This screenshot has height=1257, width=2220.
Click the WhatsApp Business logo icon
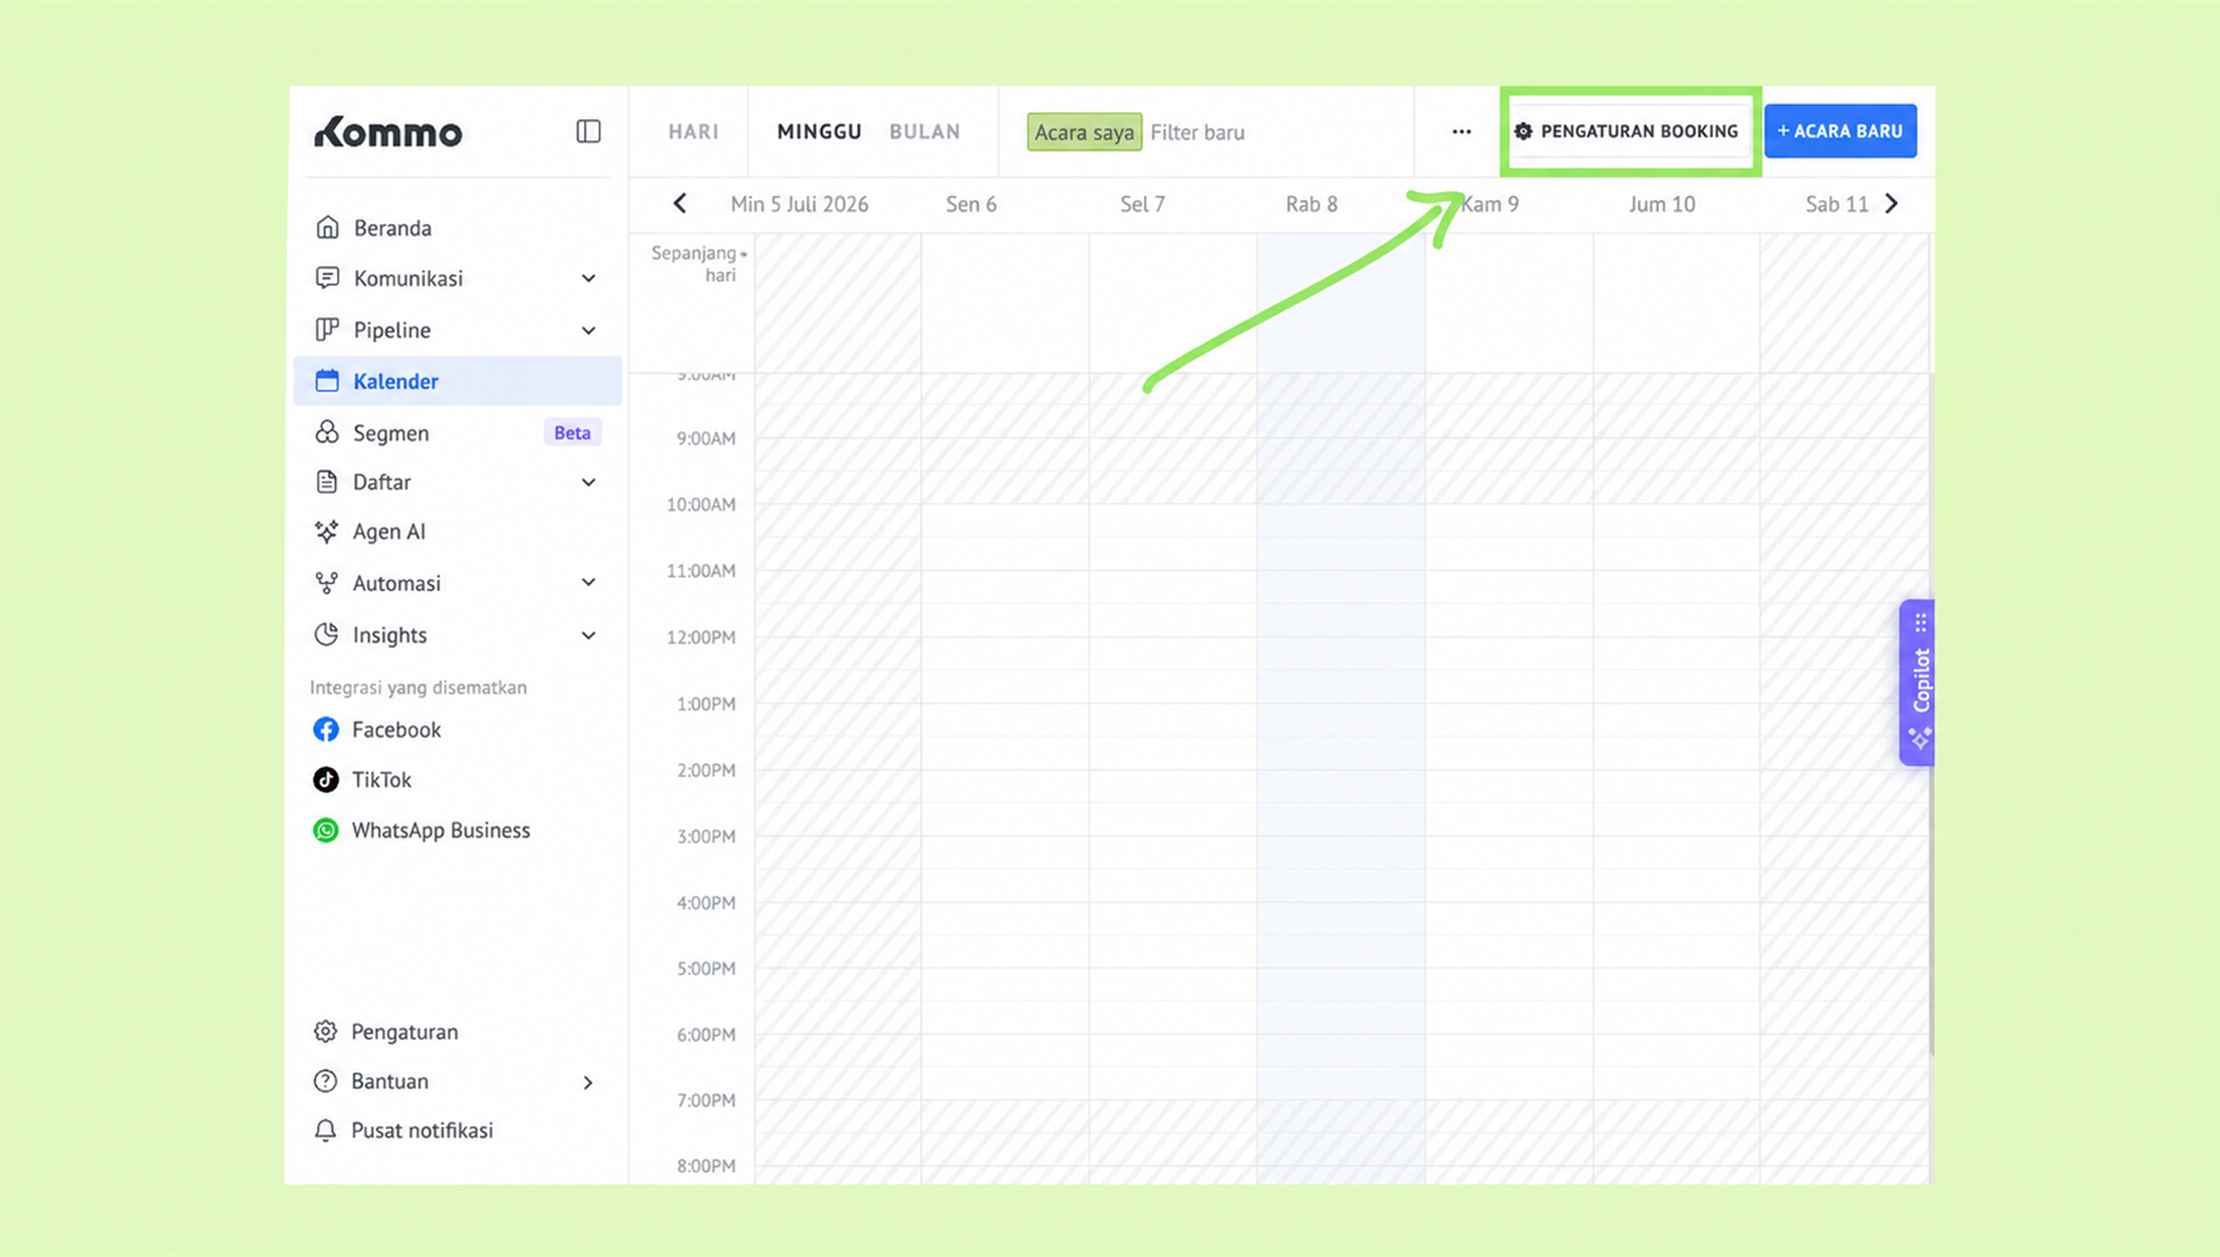[x=326, y=829]
